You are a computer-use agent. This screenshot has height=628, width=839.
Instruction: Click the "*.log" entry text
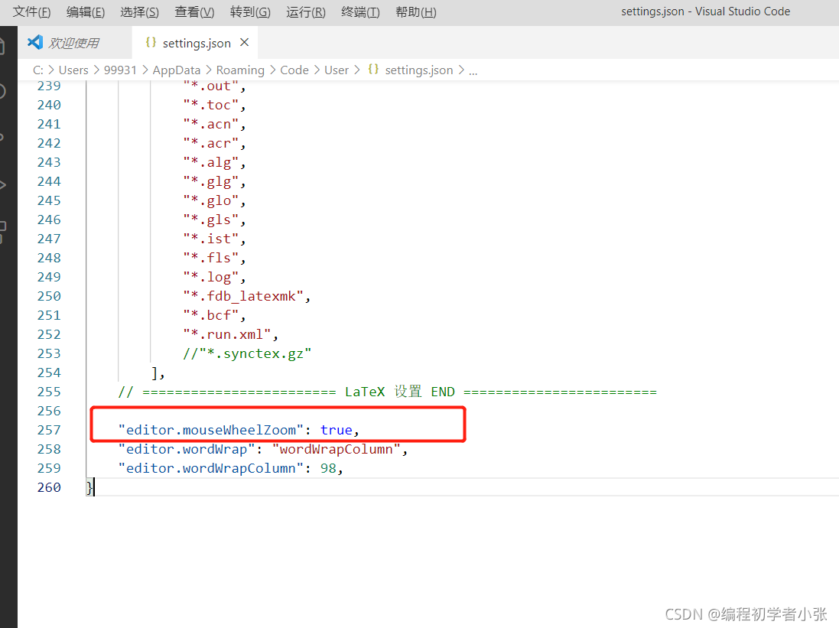pyautogui.click(x=211, y=278)
